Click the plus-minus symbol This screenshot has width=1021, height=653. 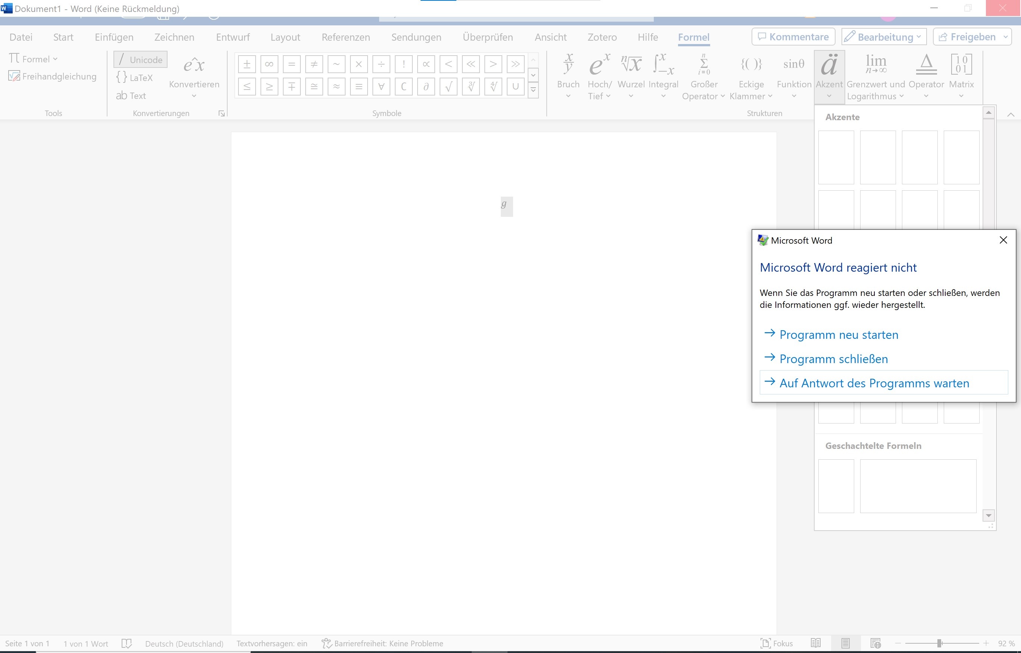(x=247, y=64)
